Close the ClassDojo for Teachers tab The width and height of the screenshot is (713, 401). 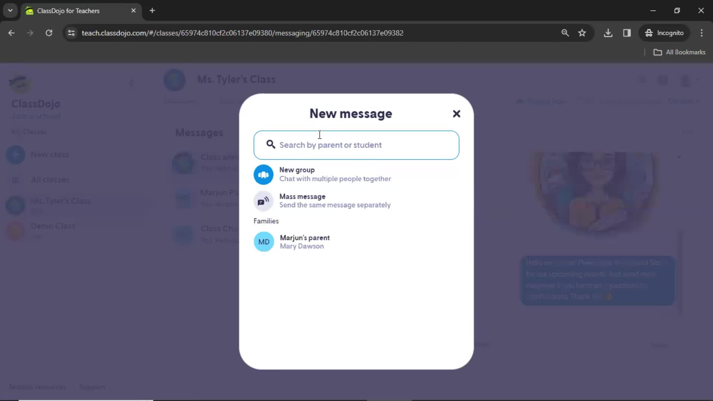[133, 11]
